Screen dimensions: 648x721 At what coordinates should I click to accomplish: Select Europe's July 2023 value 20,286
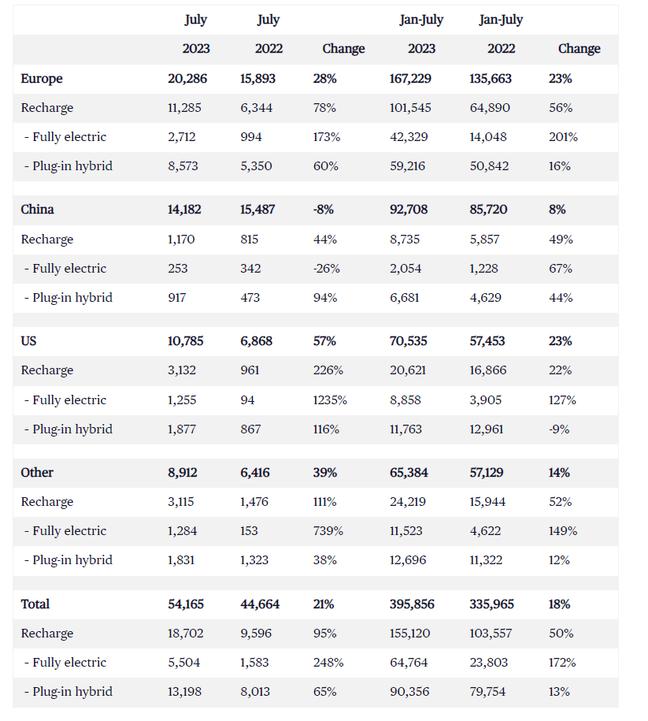(186, 79)
